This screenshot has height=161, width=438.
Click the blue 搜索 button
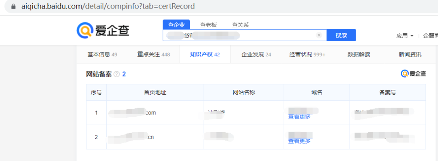(x=341, y=35)
